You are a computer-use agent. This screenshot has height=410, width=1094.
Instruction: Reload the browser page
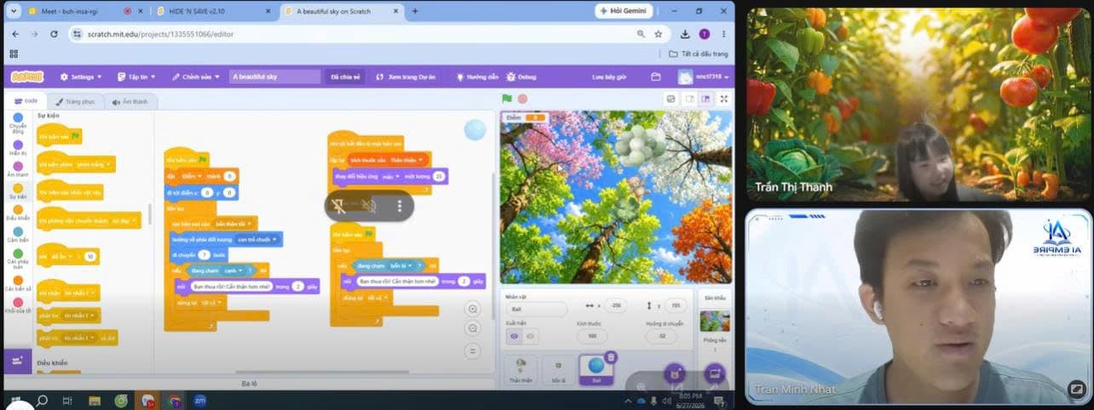[54, 34]
